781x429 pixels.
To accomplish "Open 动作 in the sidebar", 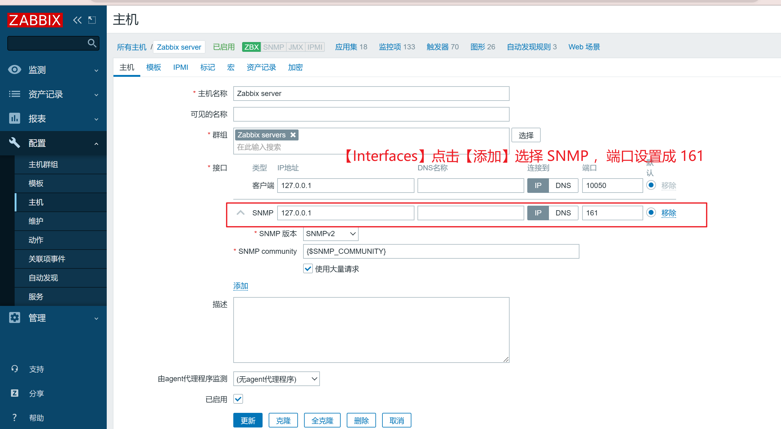I will coord(61,240).
